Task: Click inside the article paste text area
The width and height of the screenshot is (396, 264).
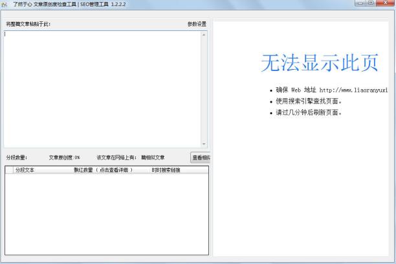Action: pyautogui.click(x=102, y=88)
